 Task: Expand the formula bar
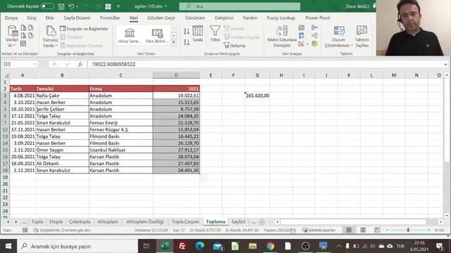pos(445,64)
